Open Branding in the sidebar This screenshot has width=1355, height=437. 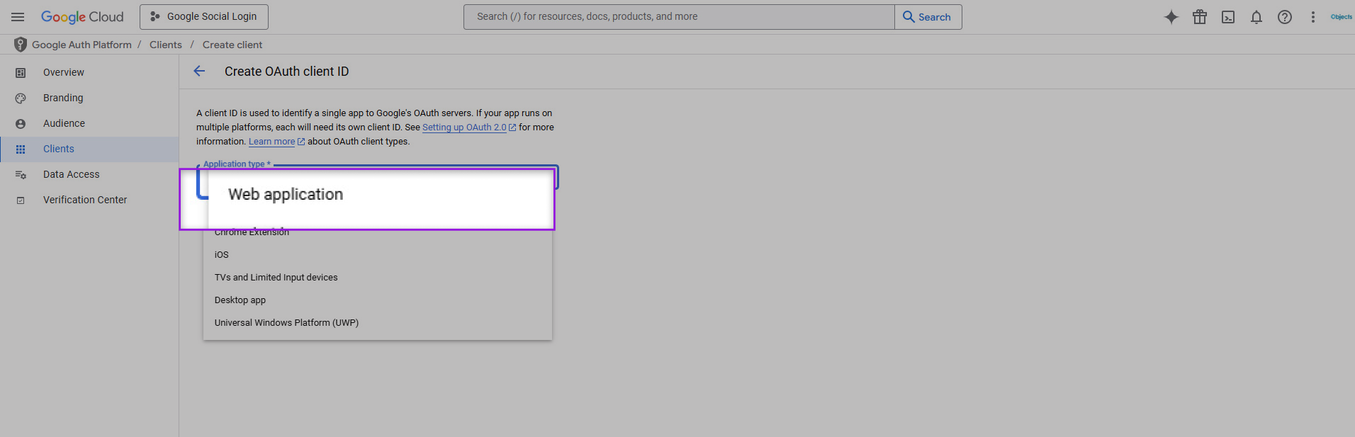[63, 98]
